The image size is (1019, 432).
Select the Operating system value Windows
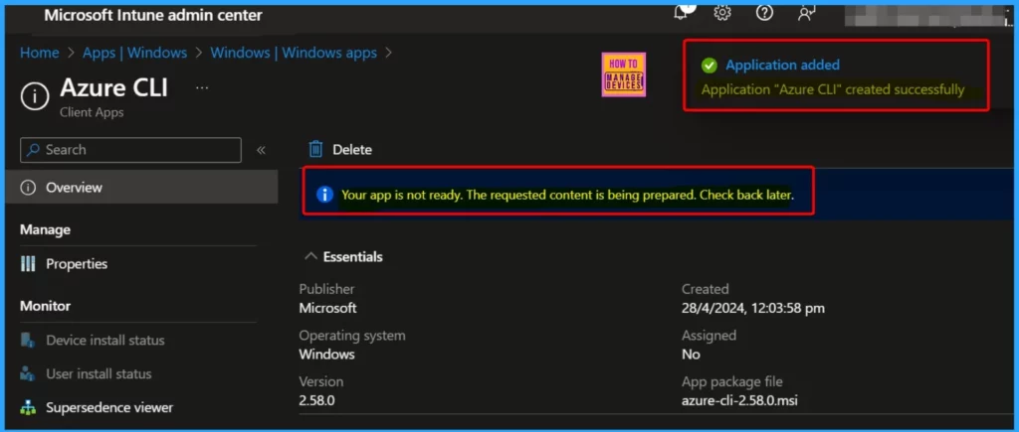326,355
